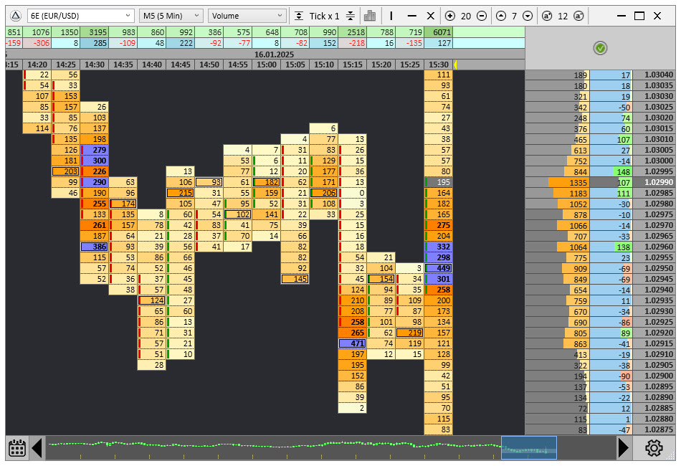Open the settings gear at bottom right
The width and height of the screenshot is (681, 466).
pos(654,449)
